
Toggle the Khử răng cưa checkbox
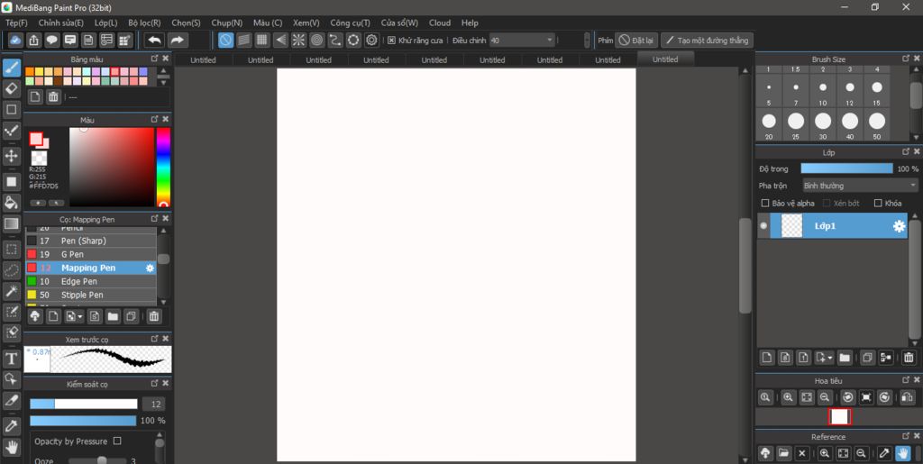(391, 41)
